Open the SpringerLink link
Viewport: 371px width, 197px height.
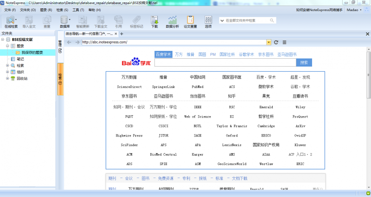tap(163, 87)
